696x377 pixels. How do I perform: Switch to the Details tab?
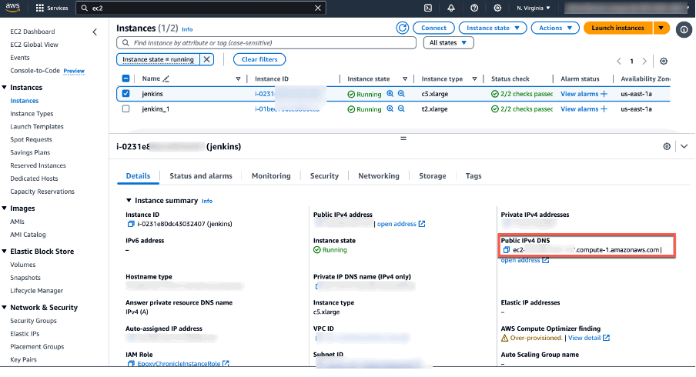tap(138, 176)
